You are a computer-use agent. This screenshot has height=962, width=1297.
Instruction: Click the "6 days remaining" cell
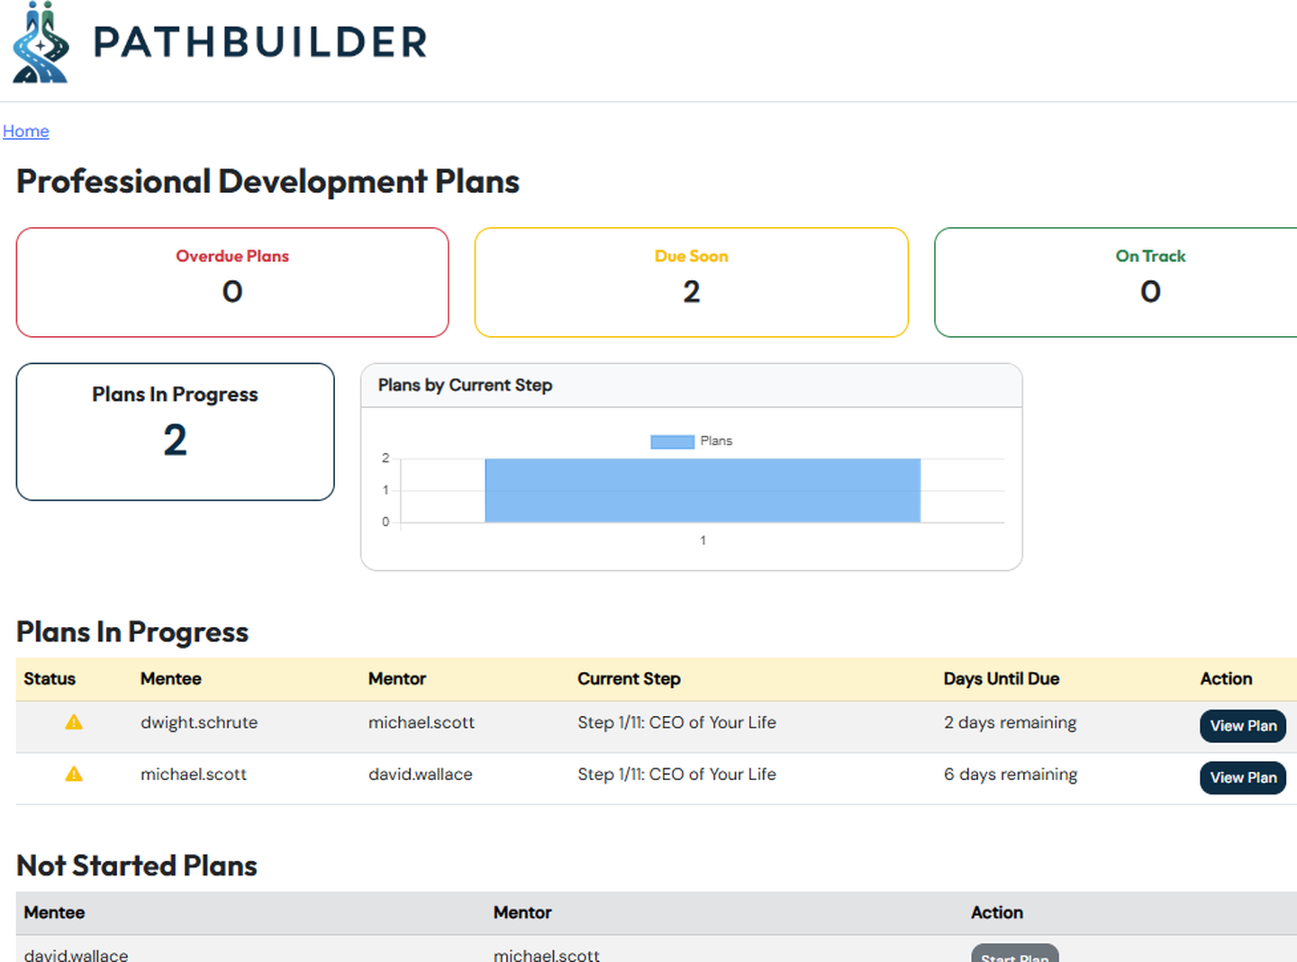1010,775
